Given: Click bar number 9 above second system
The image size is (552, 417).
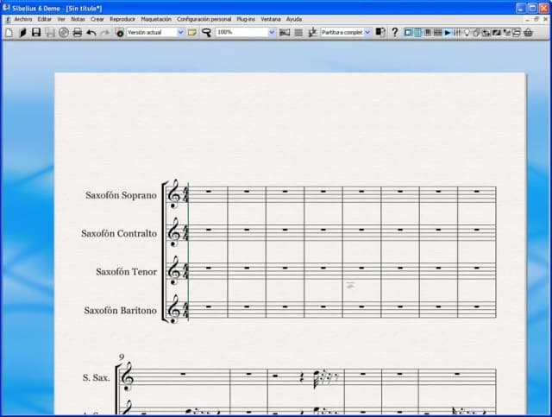Looking at the screenshot, I should 122,357.
